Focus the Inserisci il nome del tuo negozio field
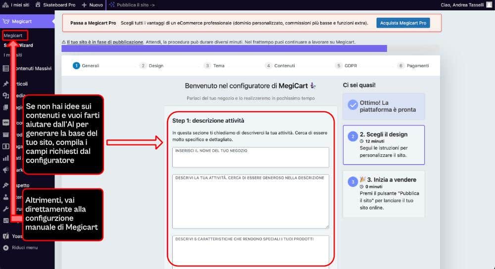 tap(250, 157)
